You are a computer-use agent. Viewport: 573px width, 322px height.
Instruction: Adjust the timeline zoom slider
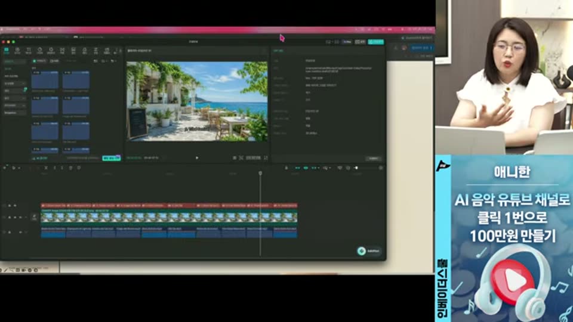(x=356, y=168)
